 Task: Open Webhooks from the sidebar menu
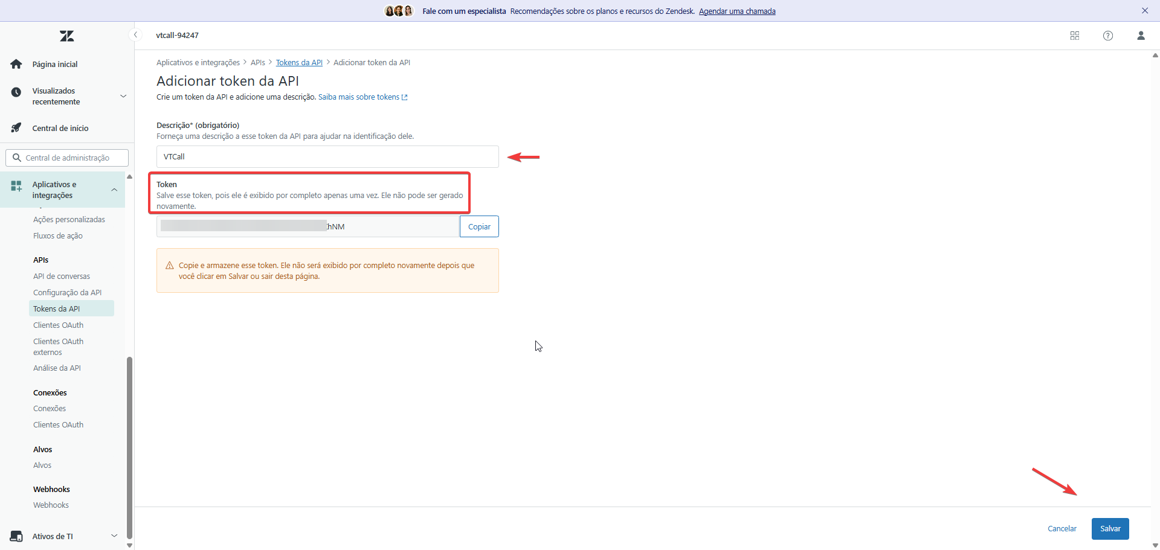pyautogui.click(x=51, y=505)
